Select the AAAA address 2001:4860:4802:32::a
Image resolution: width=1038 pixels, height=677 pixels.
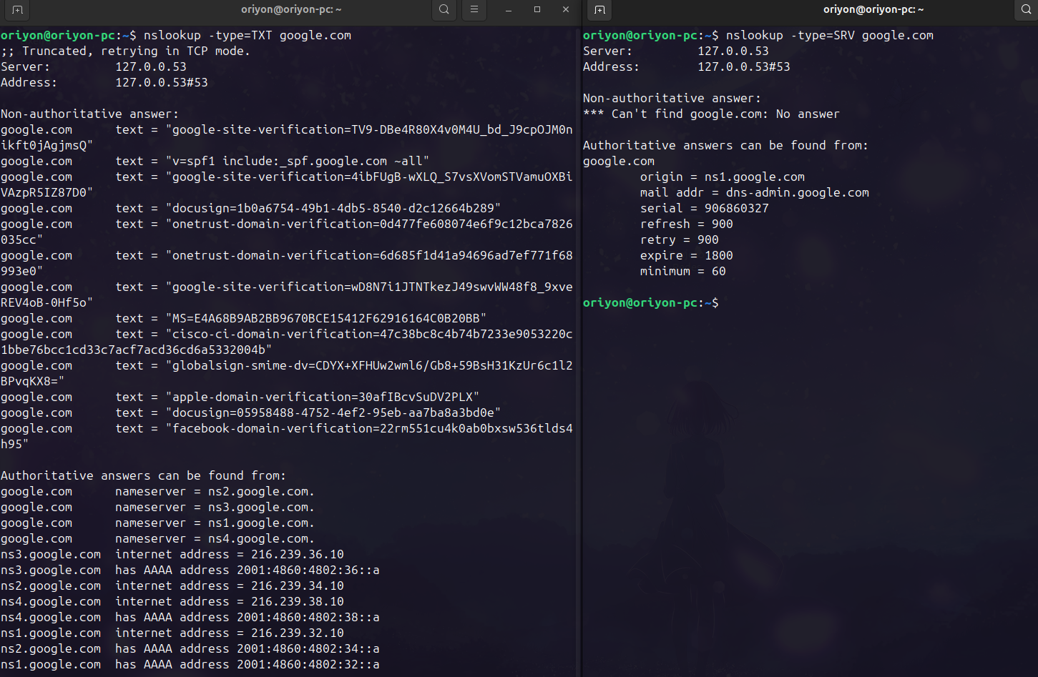tap(308, 664)
